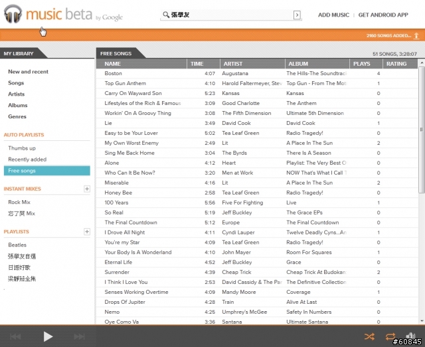Viewport: 425px width, 347px height.
Task: Open the 張學友自選 playlist
Action: point(22,256)
